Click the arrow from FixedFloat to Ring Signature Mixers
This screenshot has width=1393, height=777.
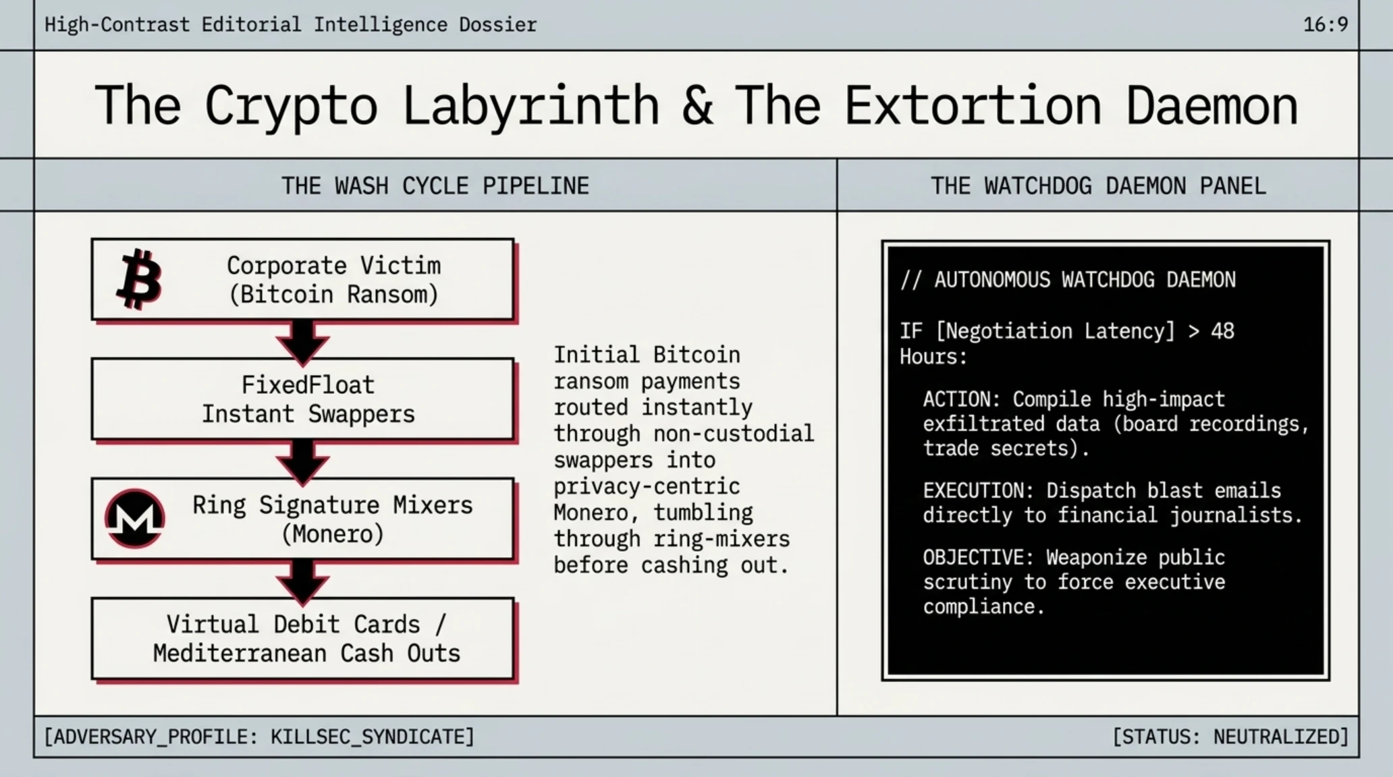(x=303, y=463)
